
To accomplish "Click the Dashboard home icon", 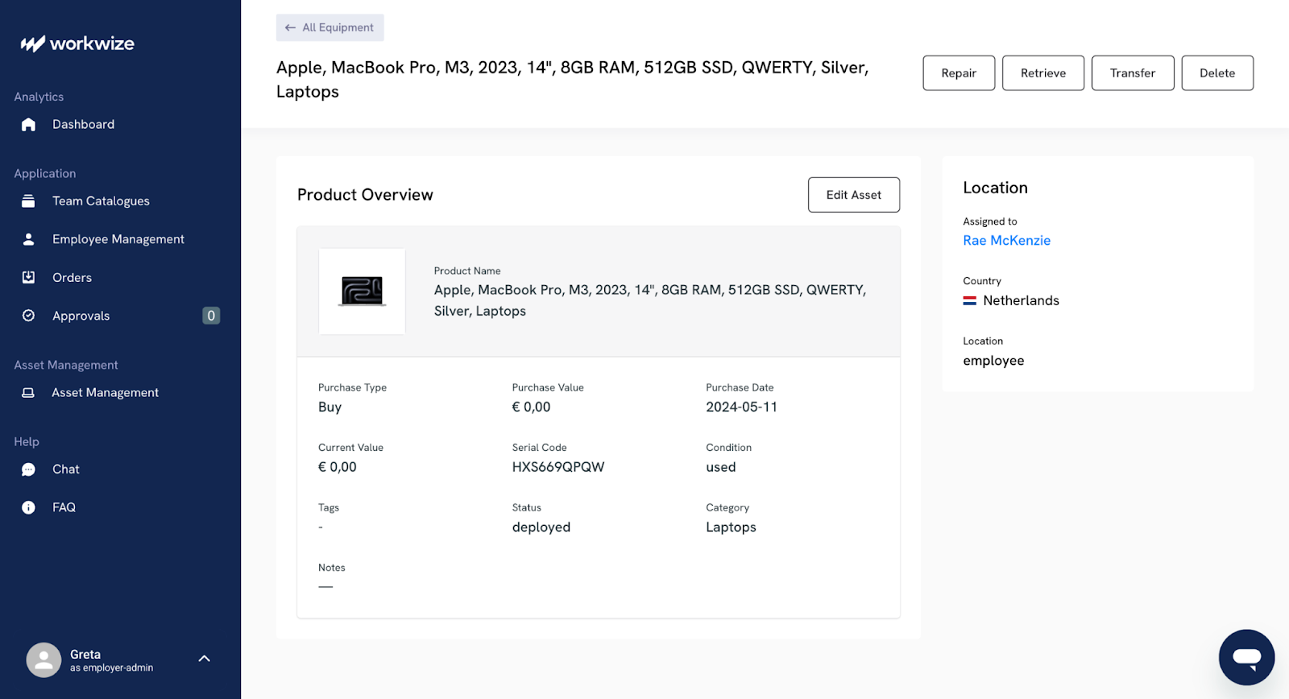I will pyautogui.click(x=28, y=124).
